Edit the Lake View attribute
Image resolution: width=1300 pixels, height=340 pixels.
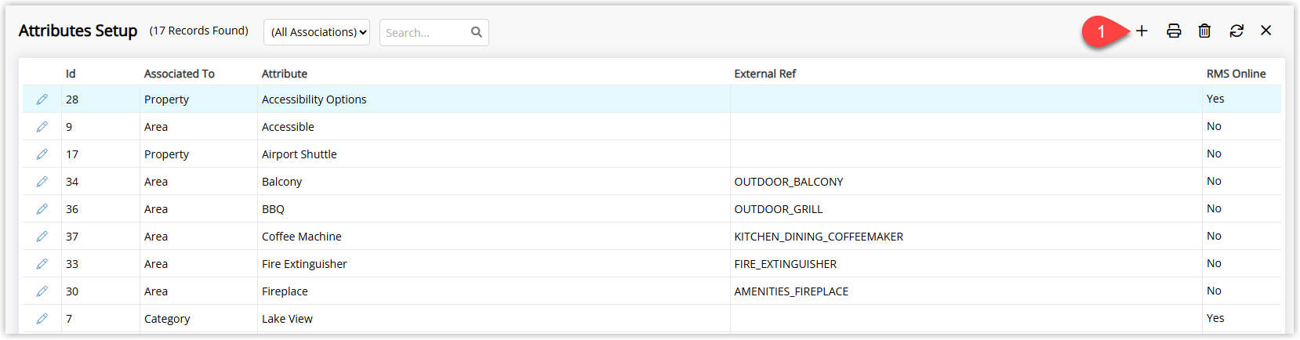(42, 319)
